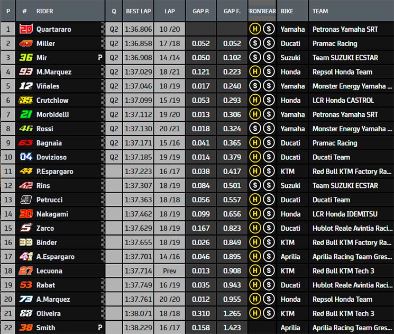Select rider name Crutchlow
The height and width of the screenshot is (334, 394).
click(52, 100)
